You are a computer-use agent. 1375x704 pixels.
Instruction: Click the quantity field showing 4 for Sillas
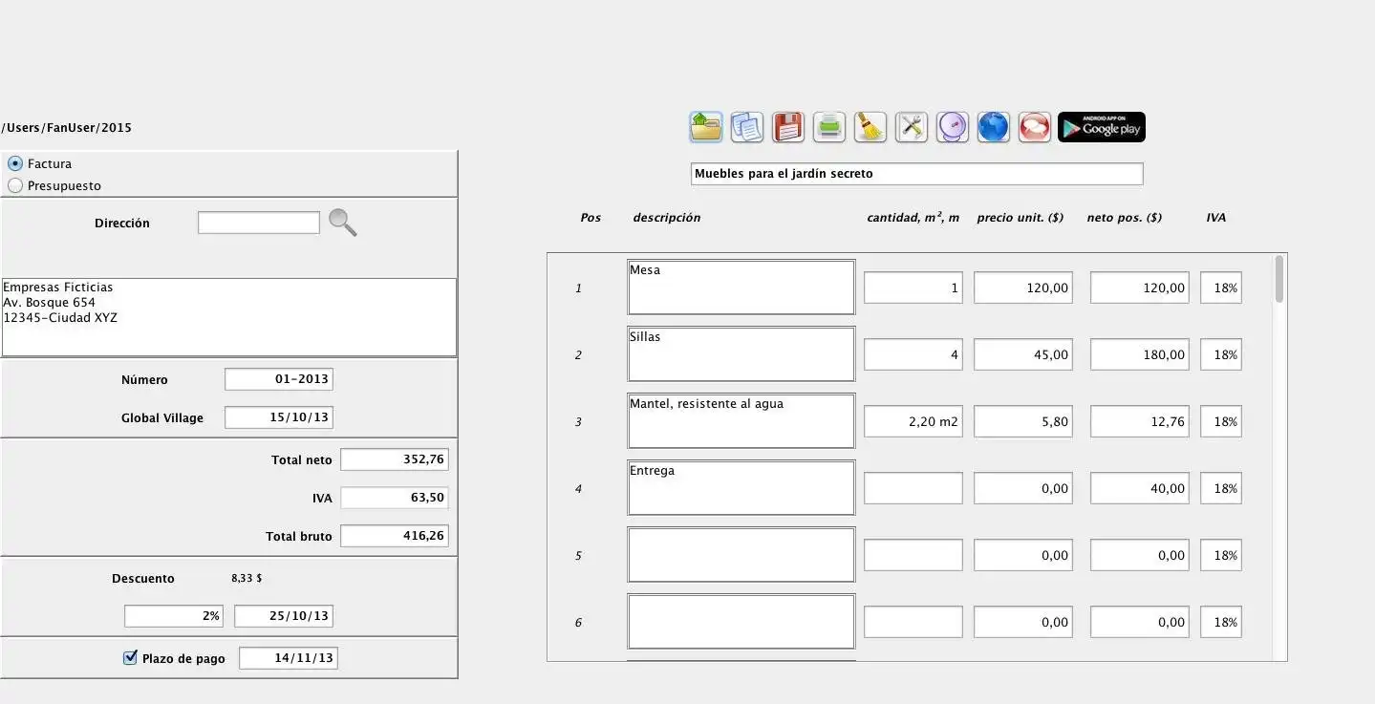coord(913,354)
